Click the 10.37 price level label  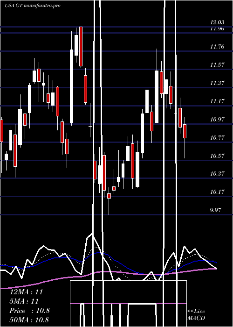click(217, 173)
